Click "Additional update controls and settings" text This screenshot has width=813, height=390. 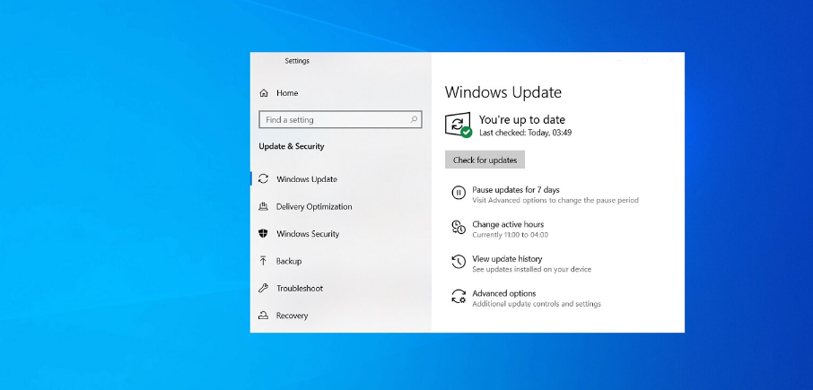click(x=537, y=304)
